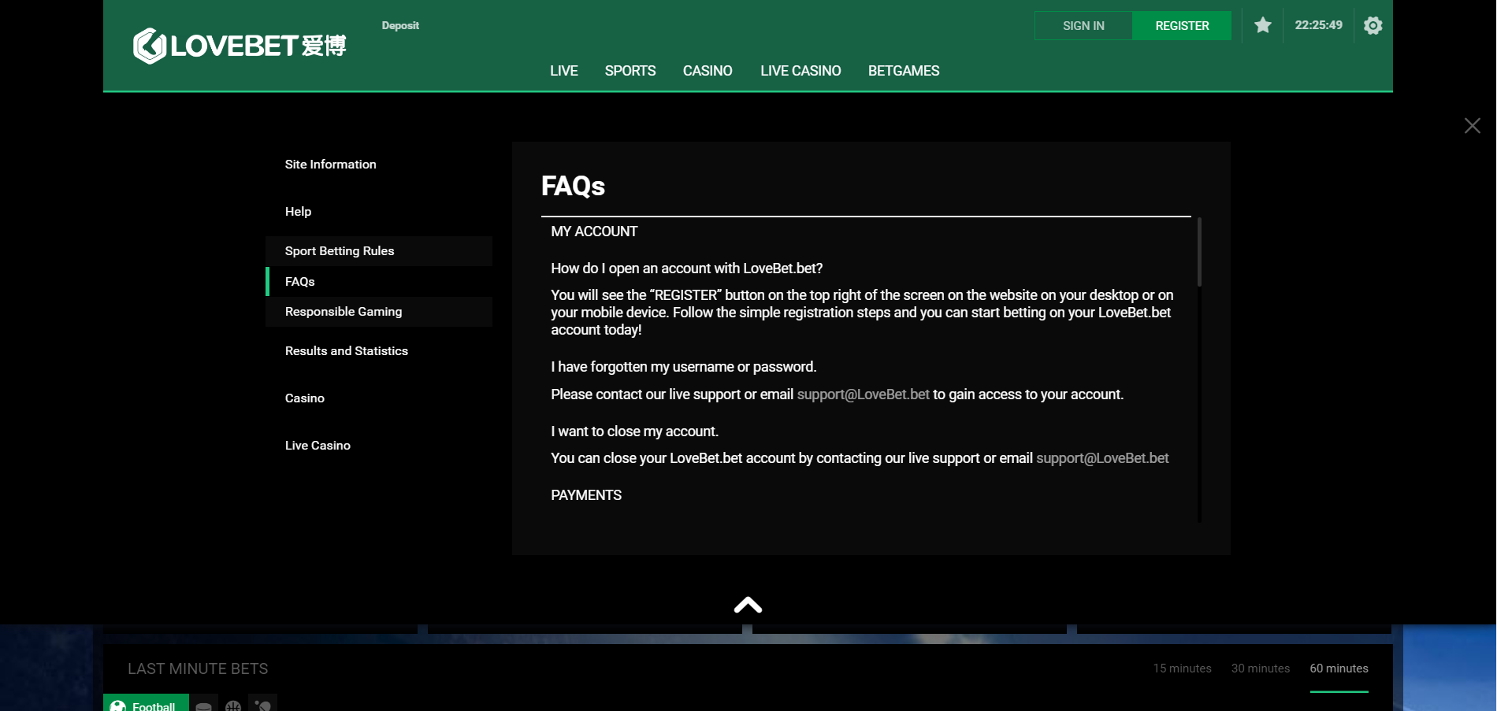The width and height of the screenshot is (1497, 711).
Task: Click 'I have forgotten my username' question
Action: point(683,367)
